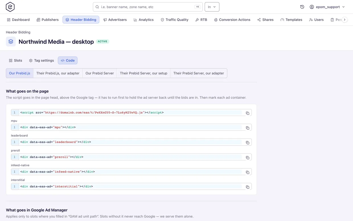
Task: Open Users section
Action: 316,20
